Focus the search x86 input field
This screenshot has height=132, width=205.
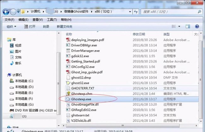[171, 12]
